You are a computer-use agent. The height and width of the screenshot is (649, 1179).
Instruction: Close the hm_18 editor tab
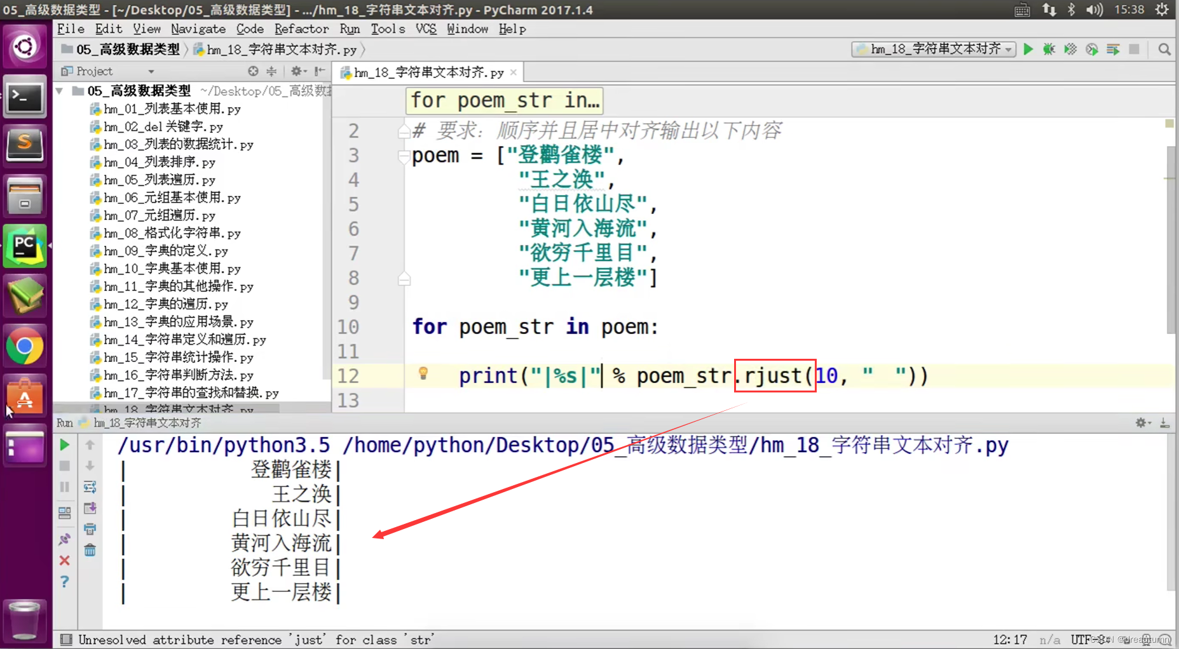coord(514,72)
